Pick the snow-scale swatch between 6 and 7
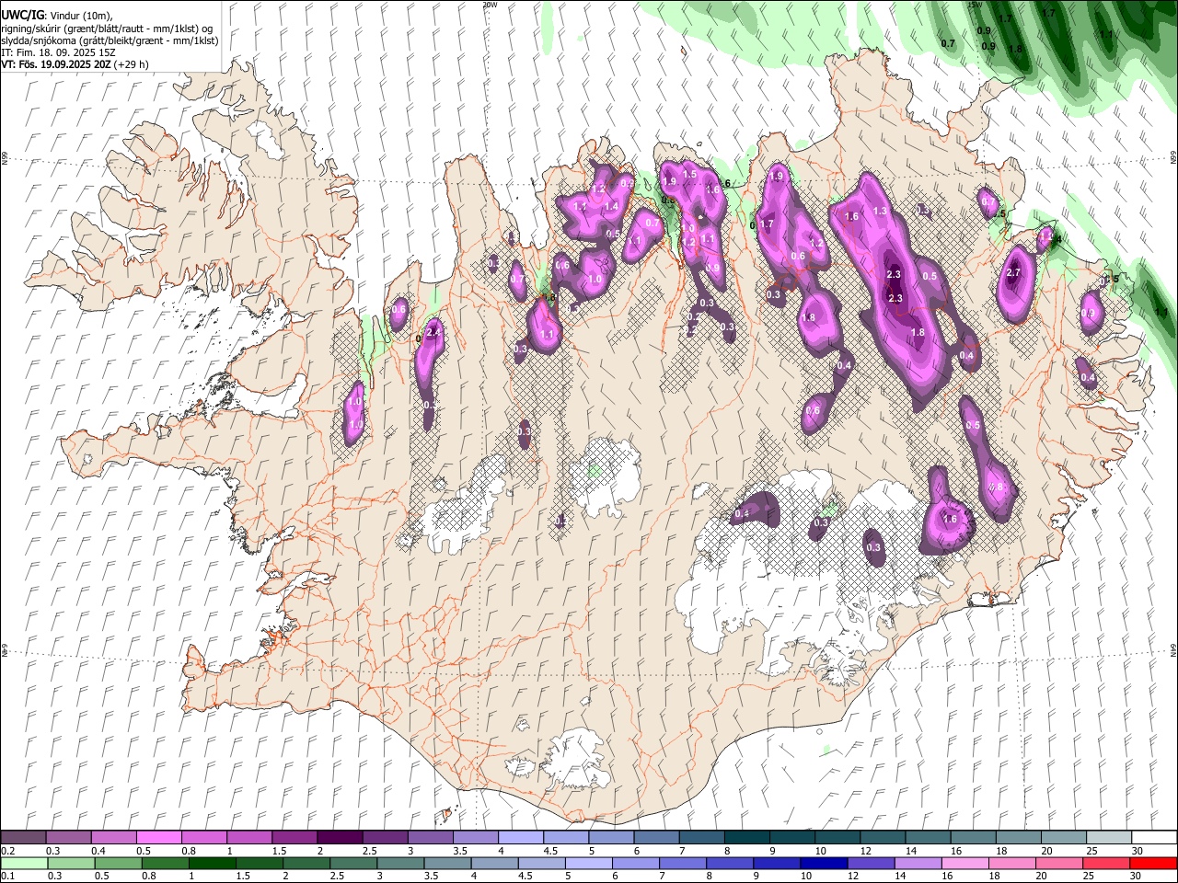Image resolution: width=1178 pixels, height=883 pixels. [657, 837]
